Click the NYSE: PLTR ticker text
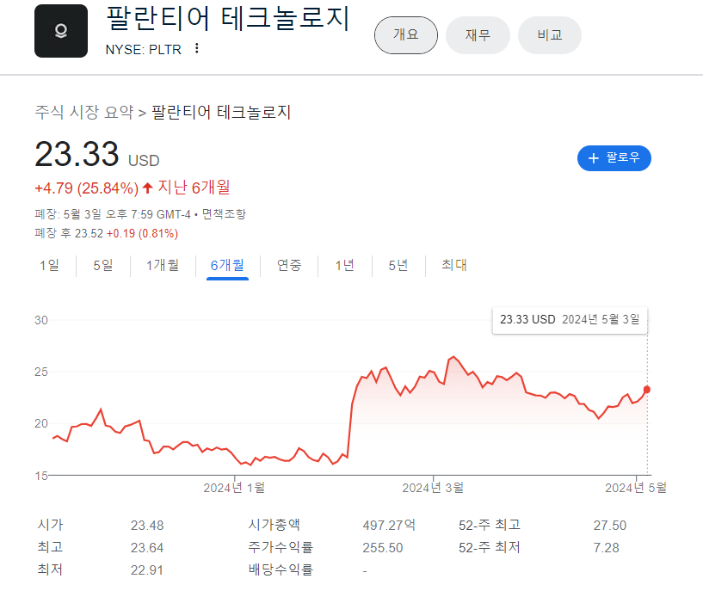This screenshot has height=591, width=703. (x=144, y=49)
